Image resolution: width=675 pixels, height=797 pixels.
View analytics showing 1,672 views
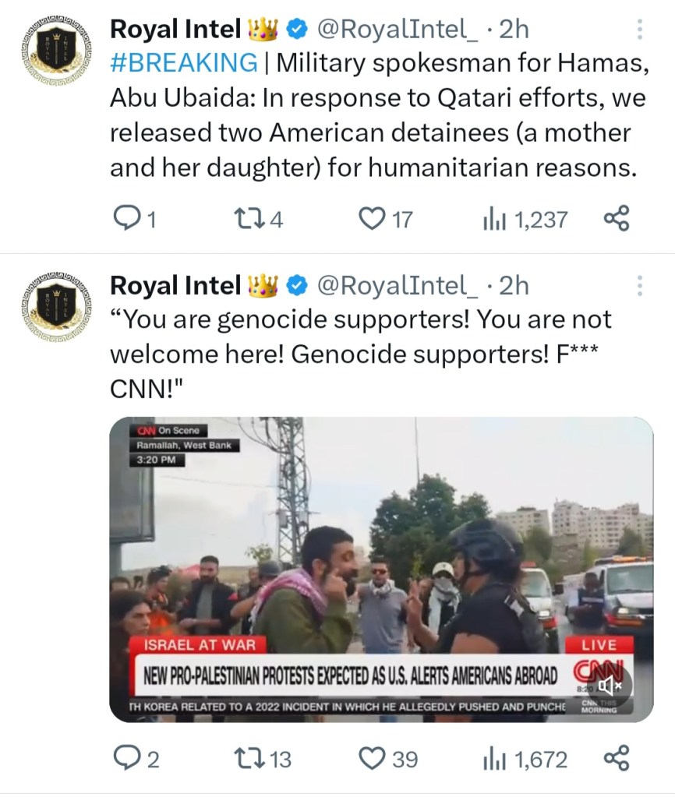tap(525, 759)
